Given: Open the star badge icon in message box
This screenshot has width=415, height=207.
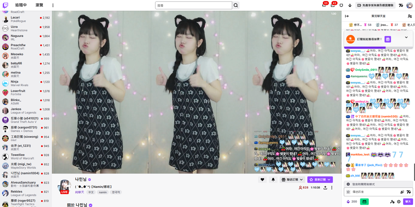Looking at the screenshot, I should tap(348, 192).
